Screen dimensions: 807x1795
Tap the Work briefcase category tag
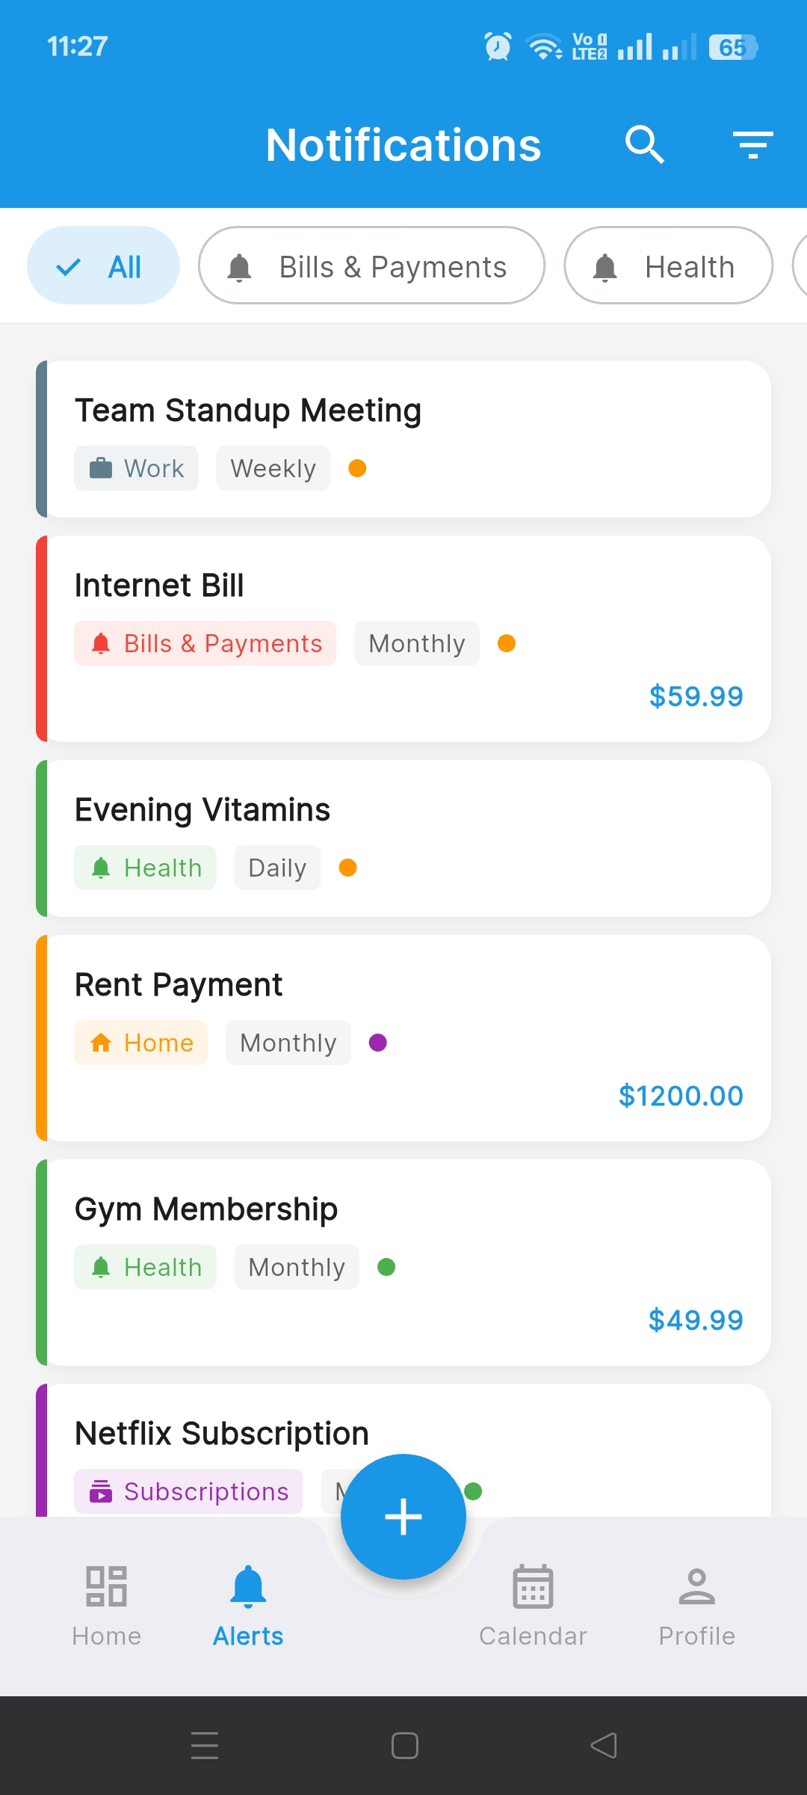pyautogui.click(x=136, y=469)
